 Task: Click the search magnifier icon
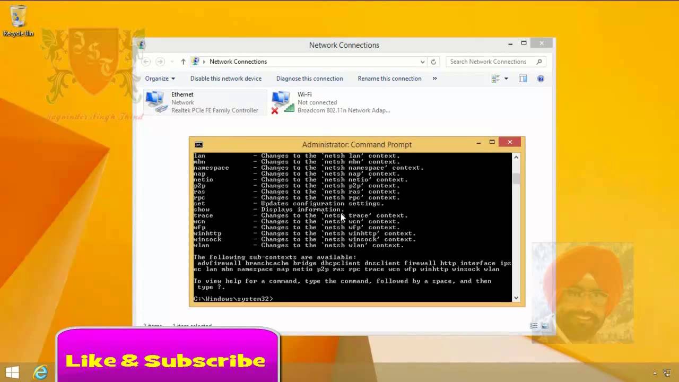pos(539,62)
